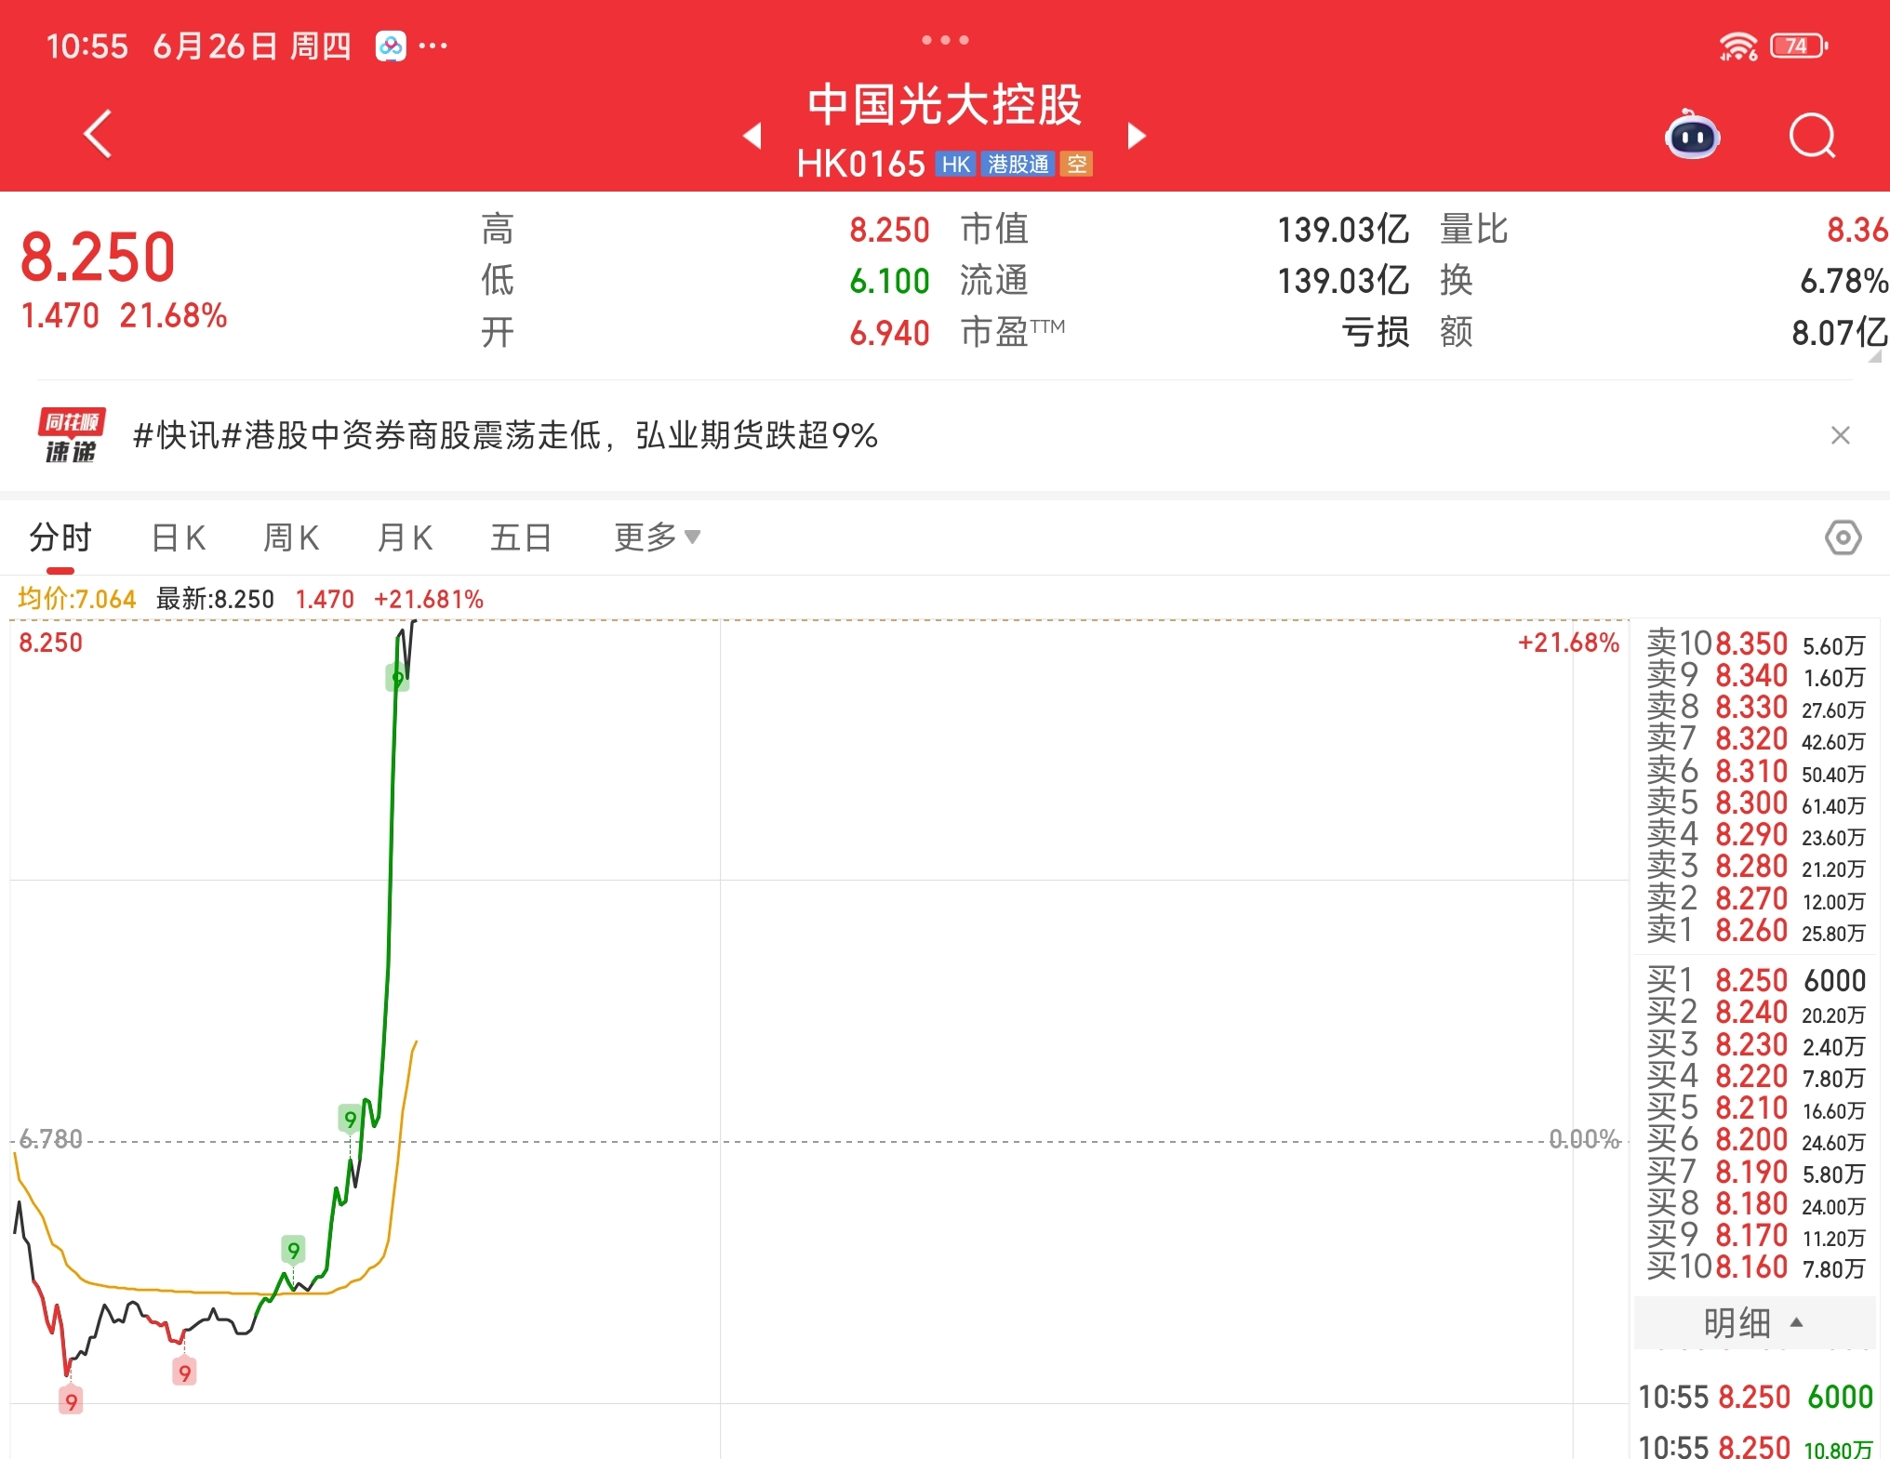Select buy level 买7 at 8.190
The height and width of the screenshot is (1459, 1890).
[x=1755, y=1172]
